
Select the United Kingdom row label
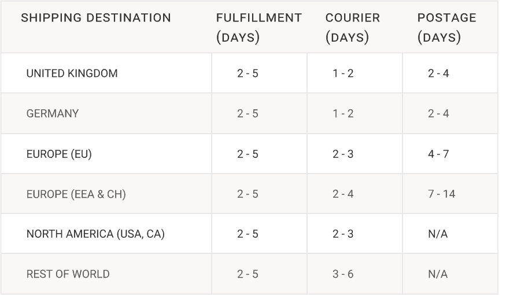[x=72, y=73]
